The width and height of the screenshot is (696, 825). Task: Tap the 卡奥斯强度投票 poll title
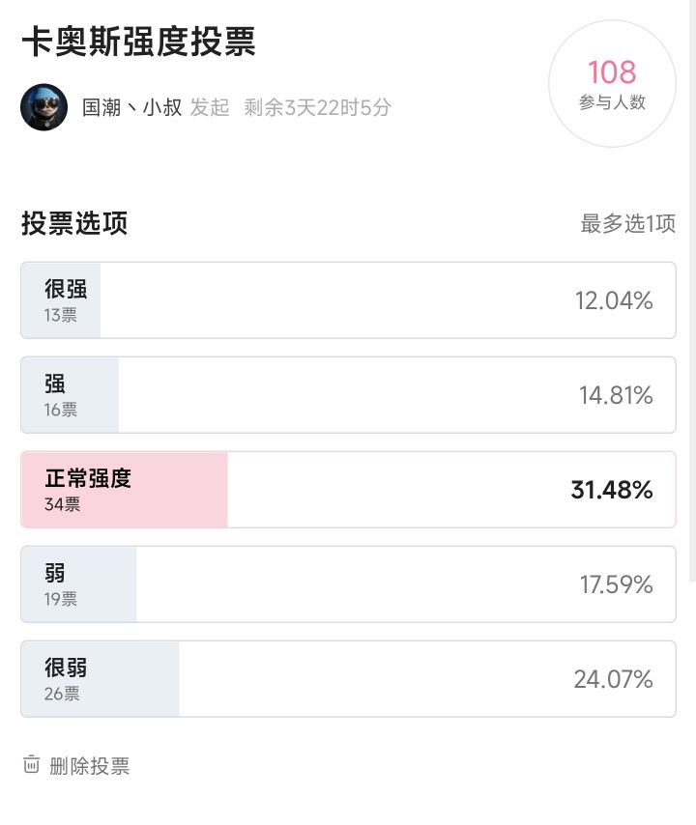(x=138, y=43)
